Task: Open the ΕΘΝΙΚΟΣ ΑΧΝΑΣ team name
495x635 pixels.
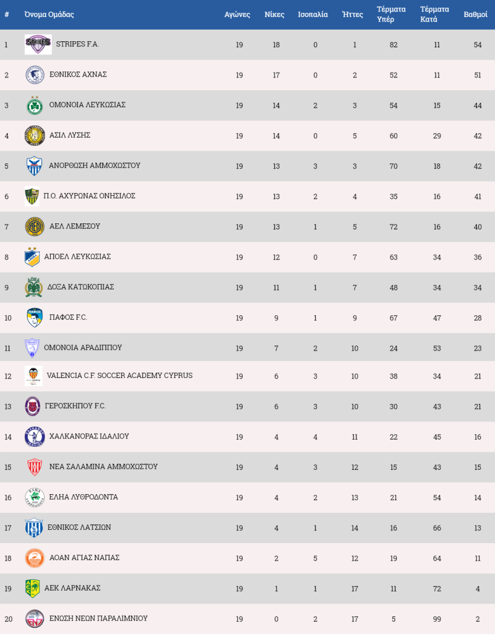Action: pos(78,74)
